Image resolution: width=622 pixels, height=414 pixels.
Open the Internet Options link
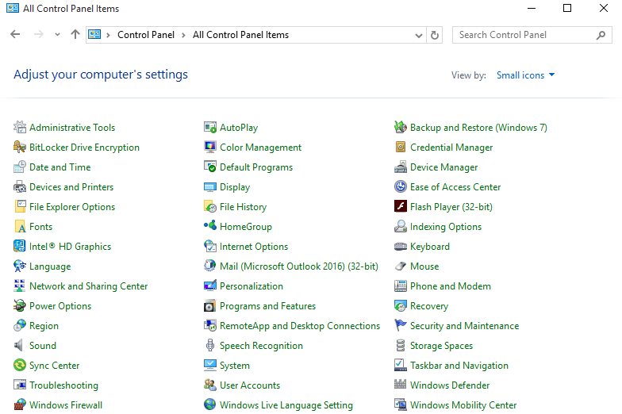[254, 247]
